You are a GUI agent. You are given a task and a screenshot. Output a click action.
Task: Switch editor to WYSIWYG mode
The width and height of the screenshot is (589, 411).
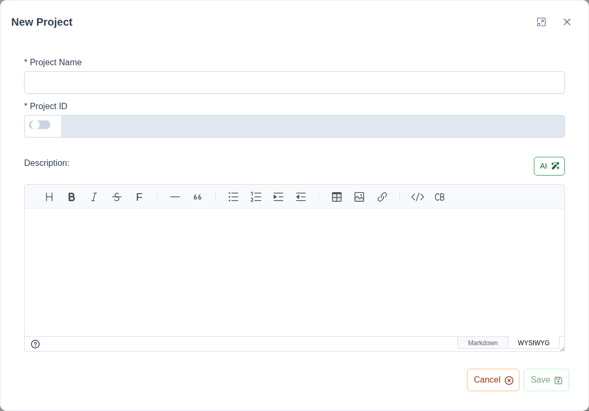pos(534,342)
